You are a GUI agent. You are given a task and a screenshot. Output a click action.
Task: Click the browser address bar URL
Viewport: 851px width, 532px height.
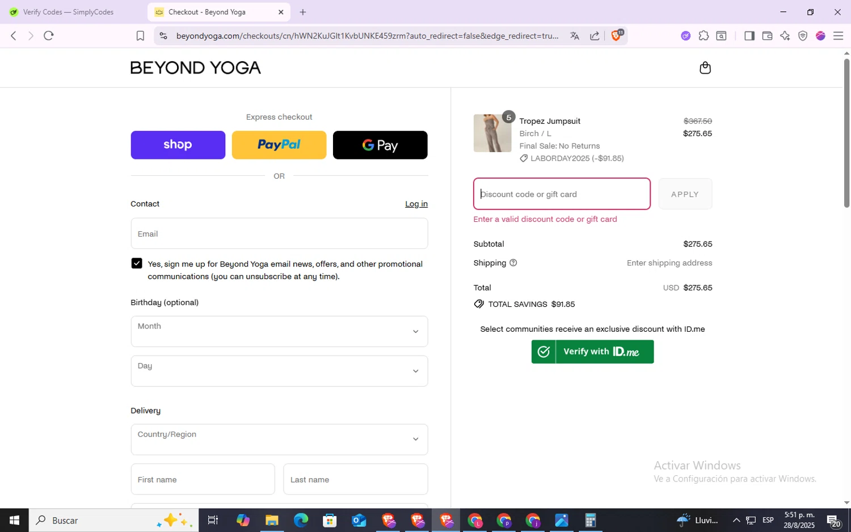[x=367, y=36]
